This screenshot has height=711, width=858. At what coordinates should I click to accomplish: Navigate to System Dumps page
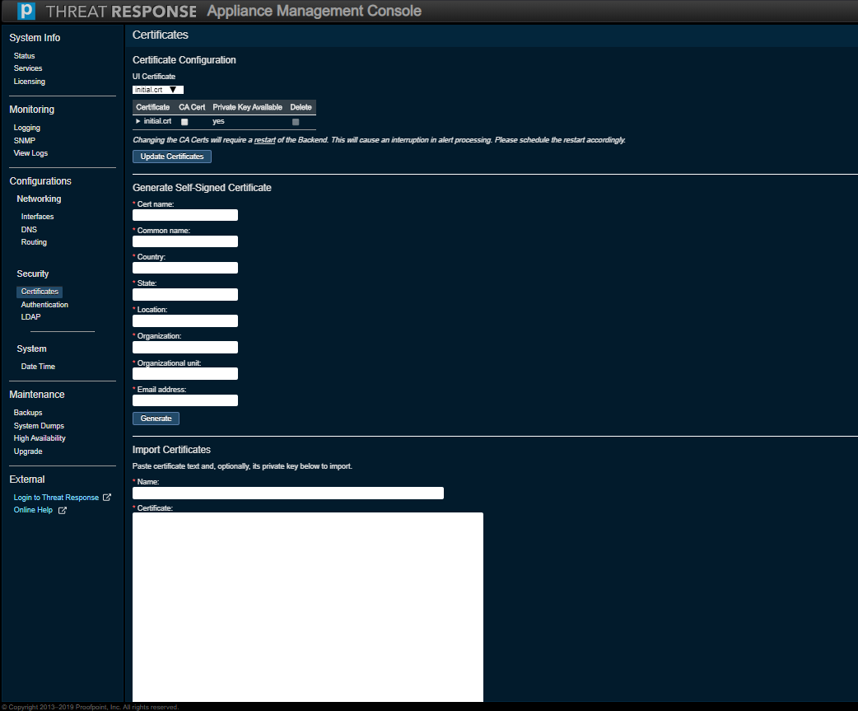pyautogui.click(x=39, y=426)
